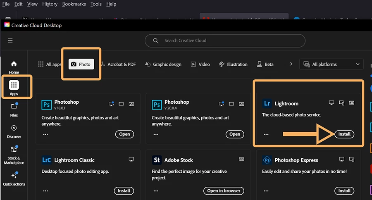This screenshot has width=372, height=200.
Task: Select the All apps category
Action: (50, 64)
